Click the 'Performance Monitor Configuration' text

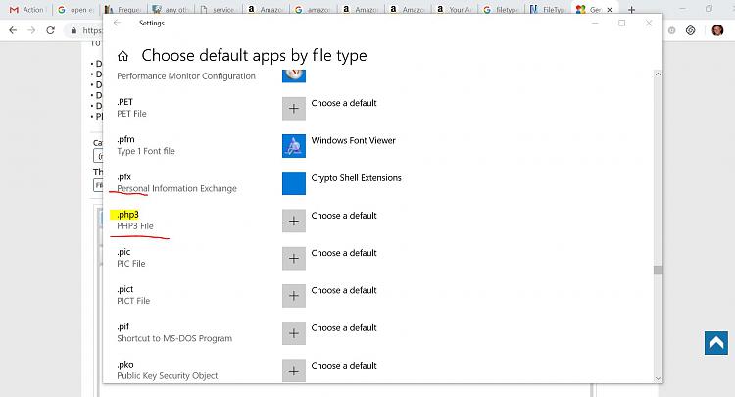click(x=186, y=76)
